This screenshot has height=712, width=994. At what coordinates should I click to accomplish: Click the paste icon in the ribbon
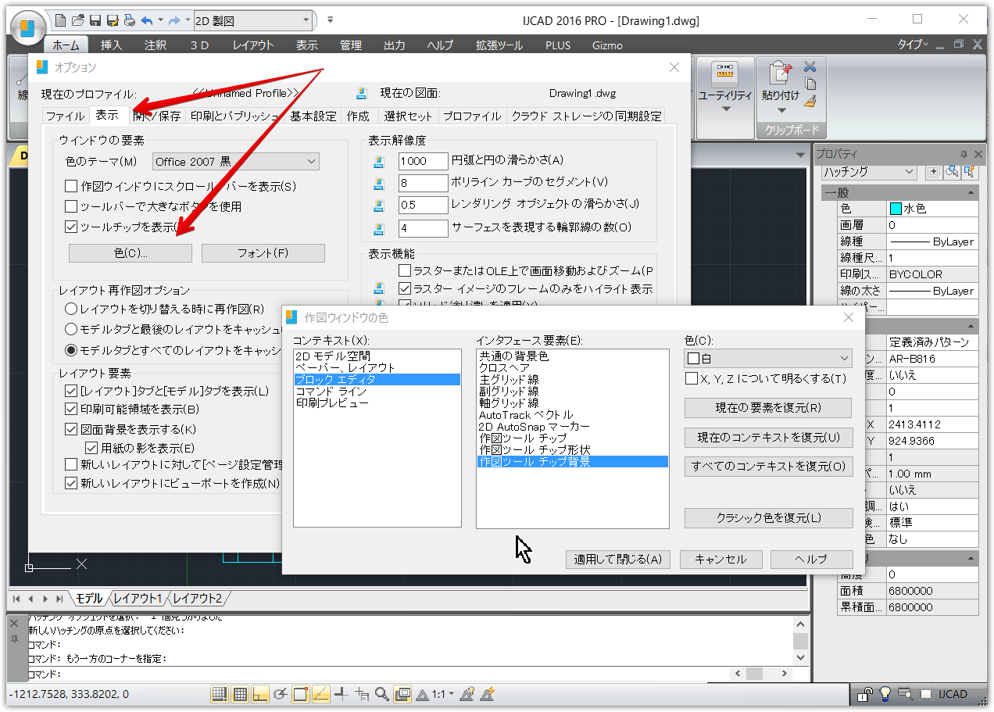tap(781, 73)
